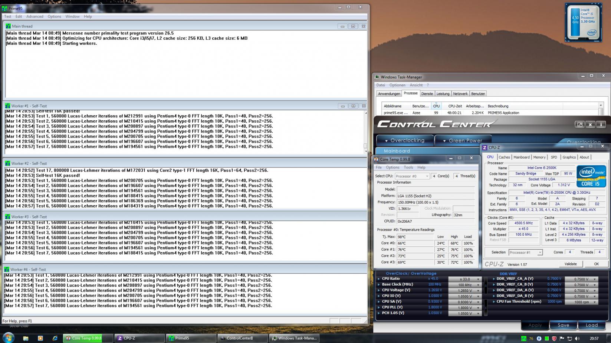Click CPU-Z OK button
The width and height of the screenshot is (611, 343).
click(596, 264)
